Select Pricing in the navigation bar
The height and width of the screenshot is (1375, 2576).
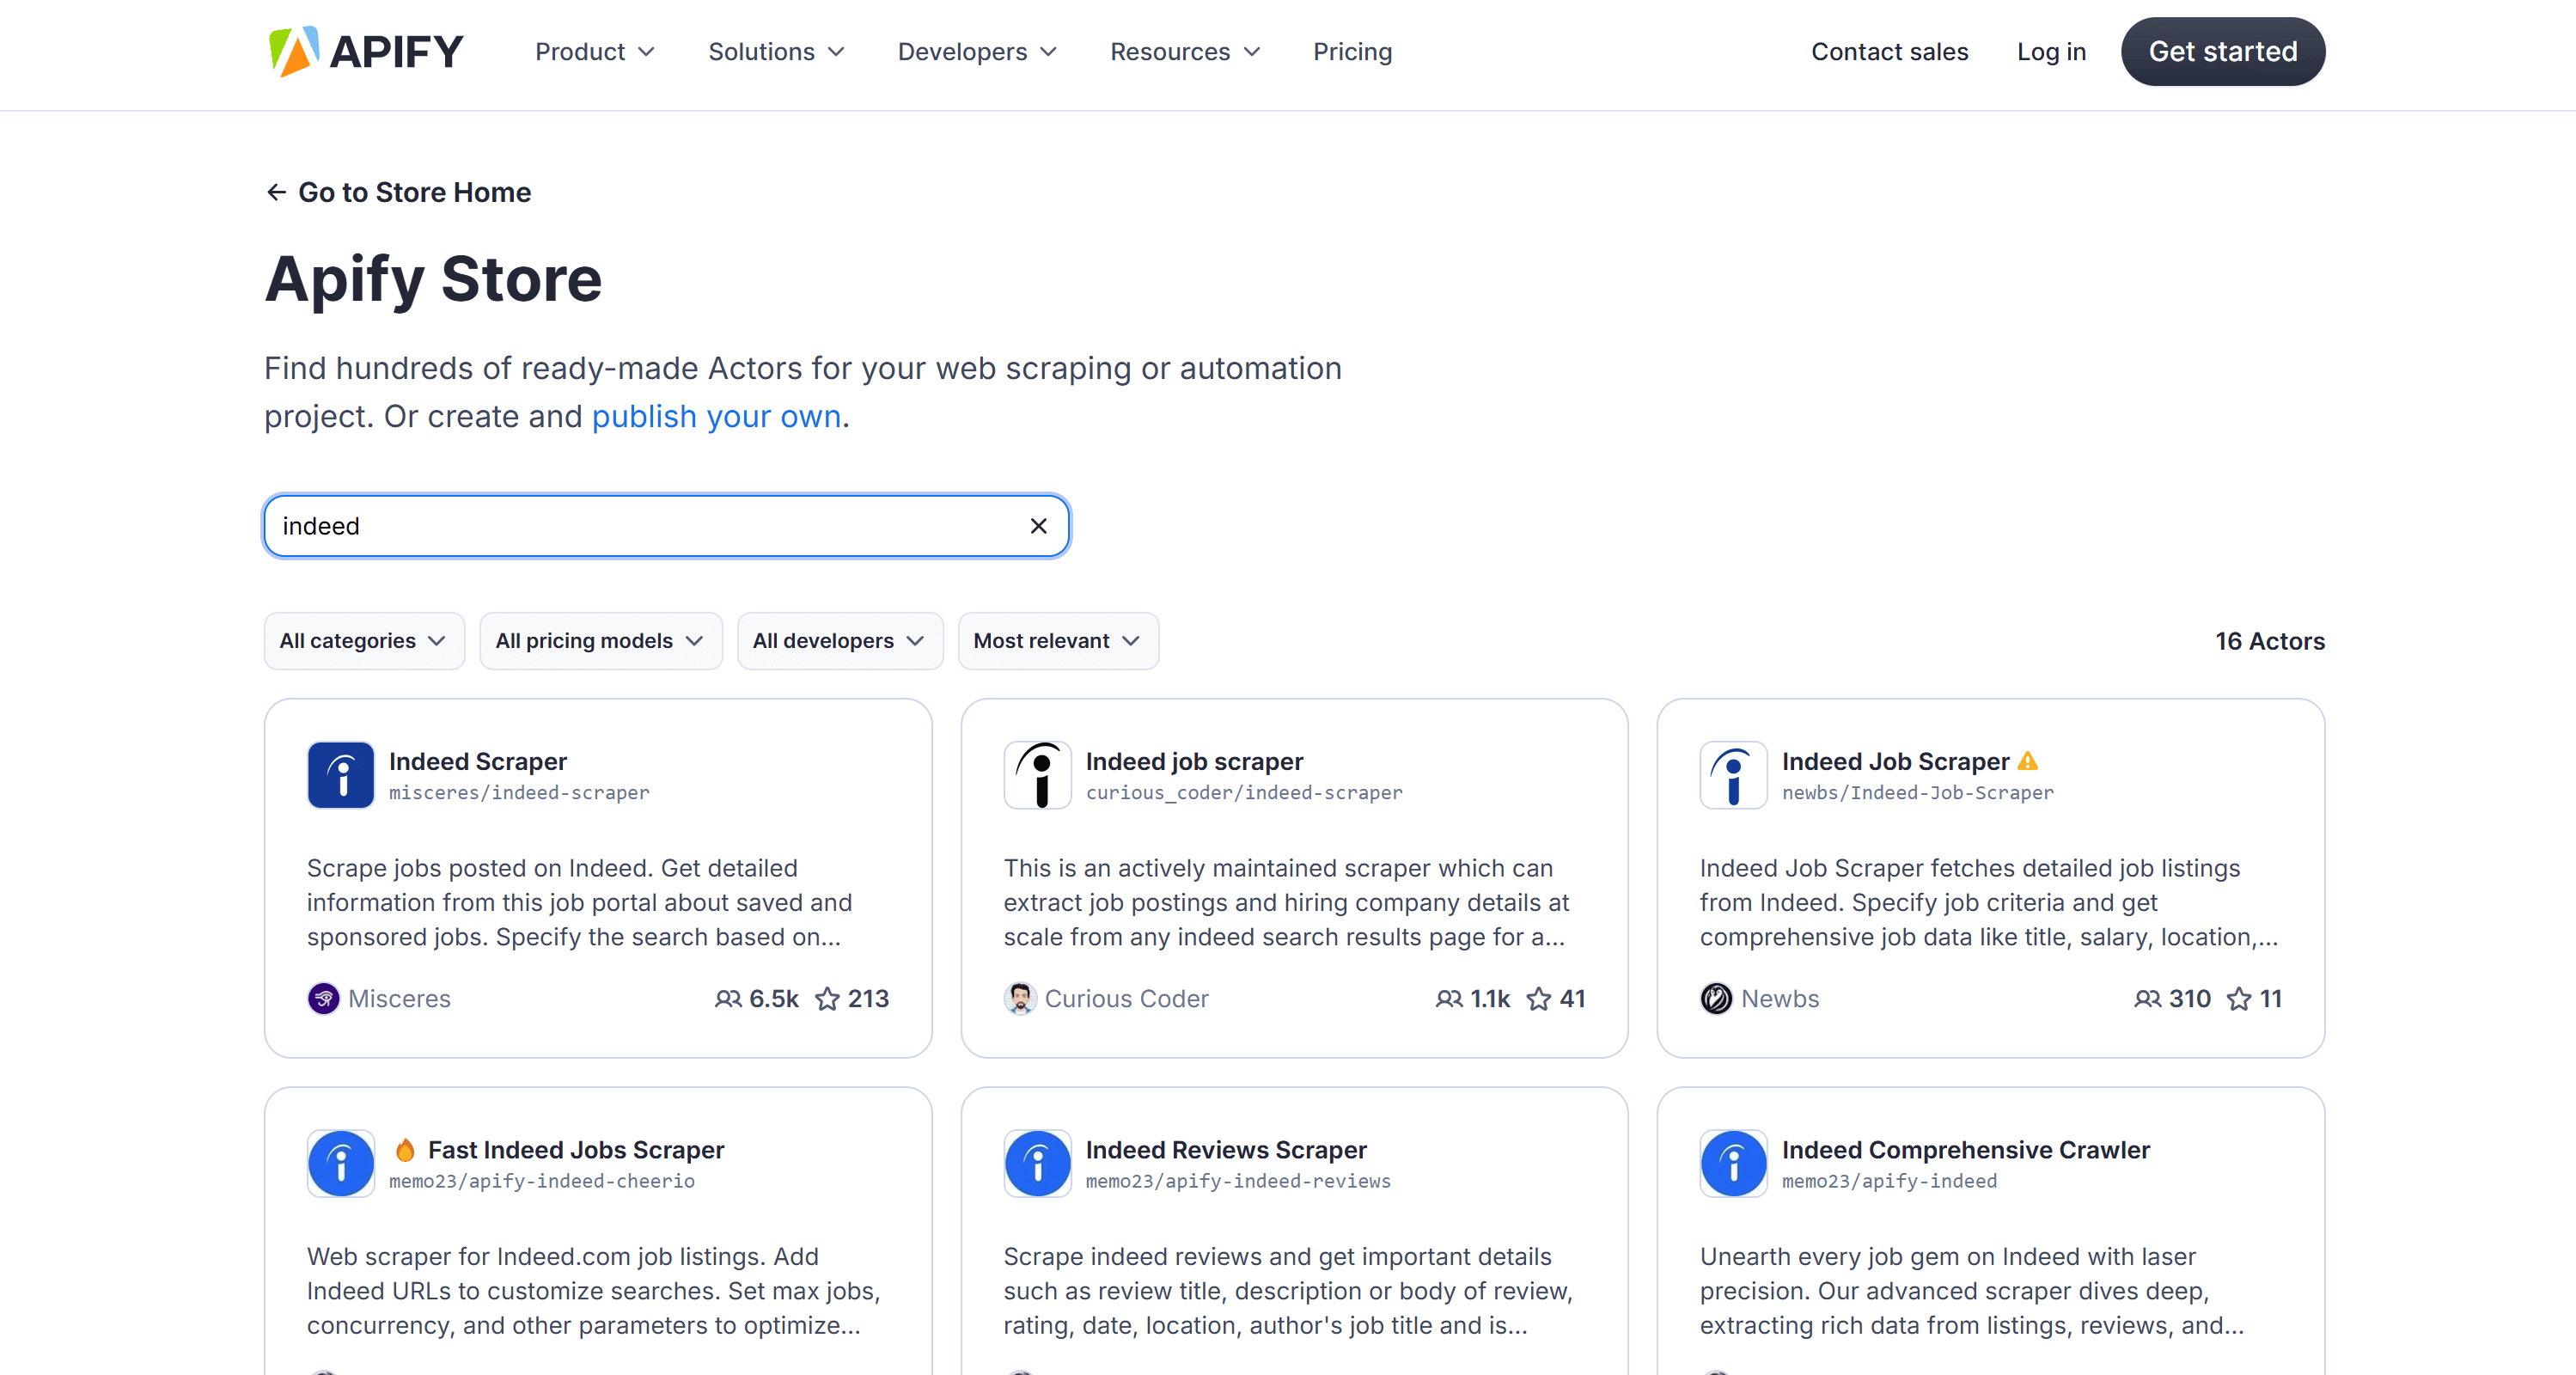[x=1352, y=51]
